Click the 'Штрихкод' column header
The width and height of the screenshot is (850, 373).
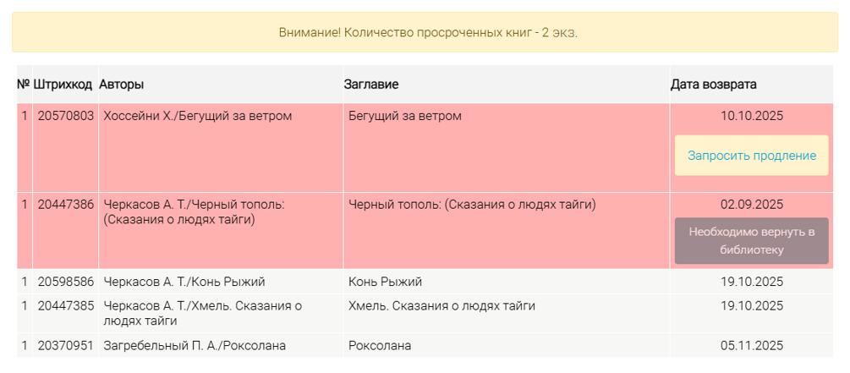click(63, 85)
